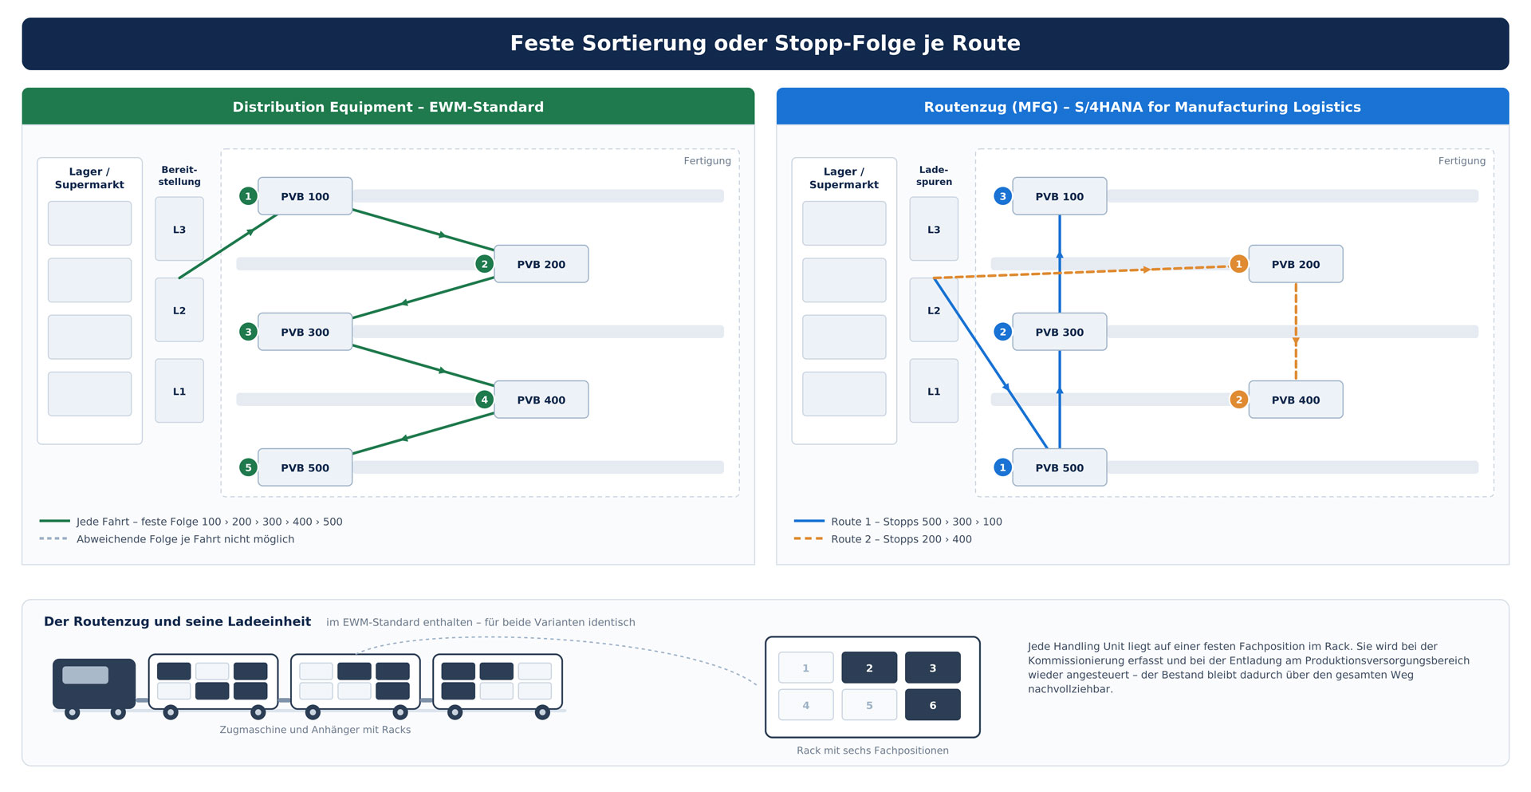
Task: Click orange stop badge 1 beside PVB 200
Action: point(1238,264)
